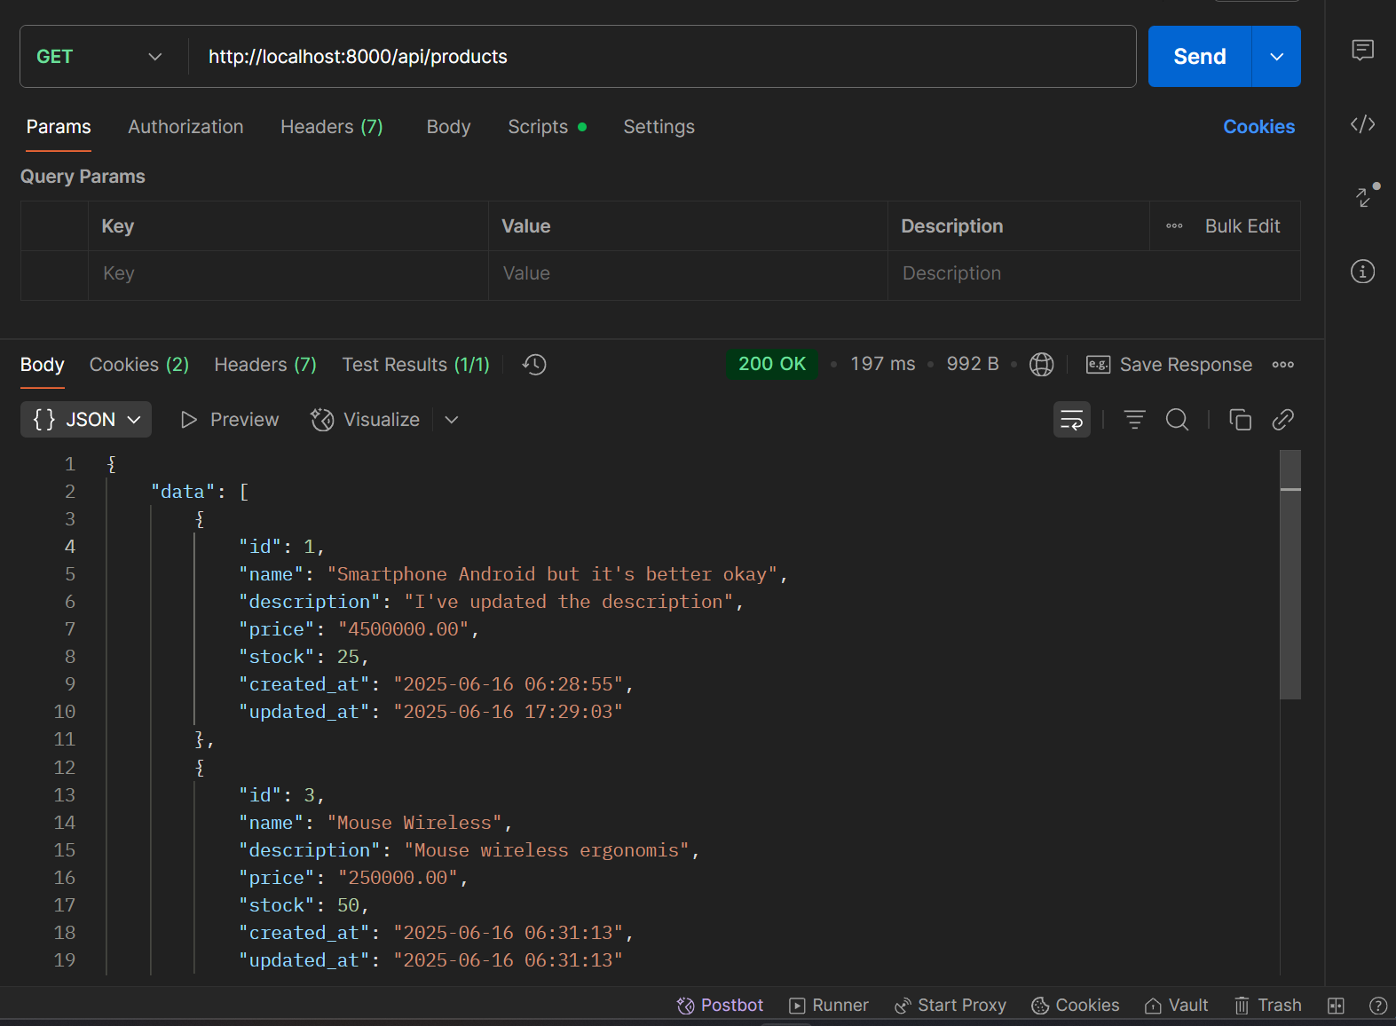This screenshot has height=1026, width=1396.
Task: Search within the response body
Action: [x=1177, y=420]
